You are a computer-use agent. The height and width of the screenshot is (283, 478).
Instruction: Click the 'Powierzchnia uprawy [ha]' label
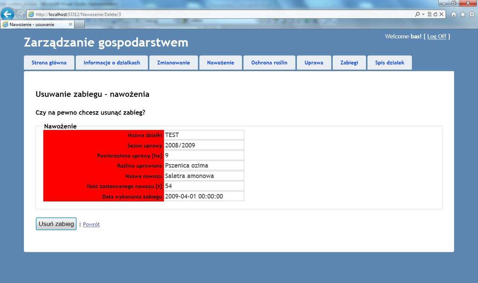(x=130, y=155)
